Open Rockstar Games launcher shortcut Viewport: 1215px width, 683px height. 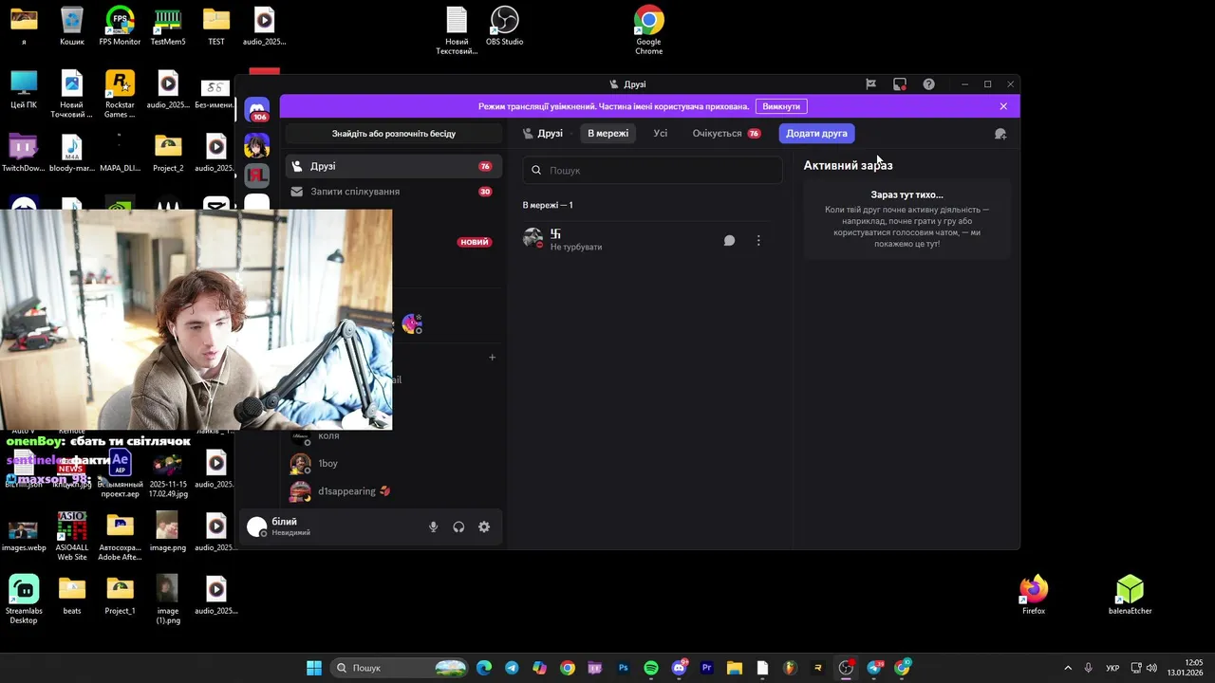(120, 94)
